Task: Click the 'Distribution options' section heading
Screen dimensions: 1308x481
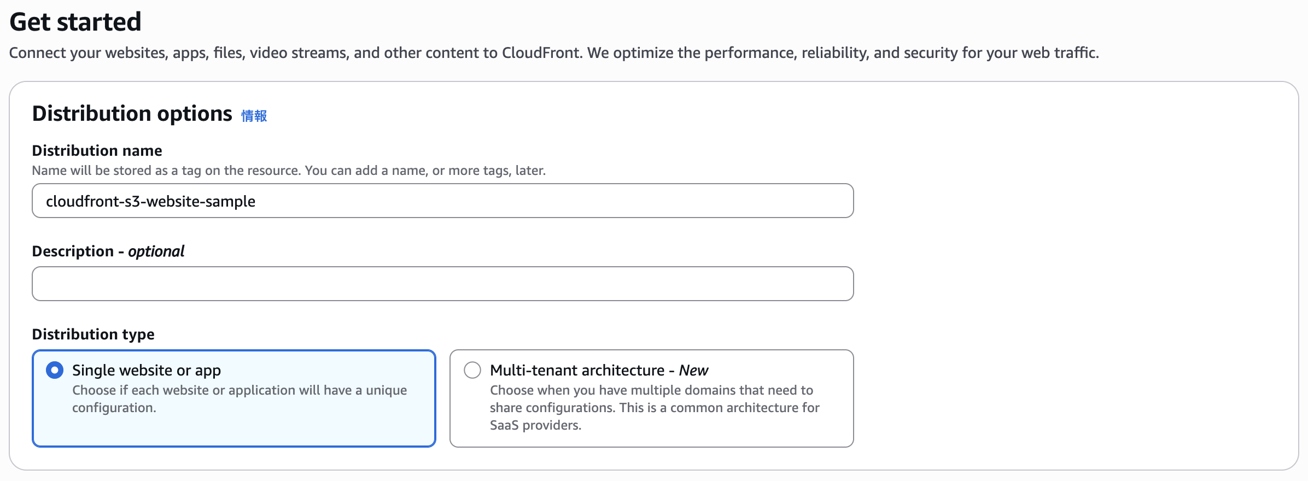Action: pyautogui.click(x=132, y=114)
